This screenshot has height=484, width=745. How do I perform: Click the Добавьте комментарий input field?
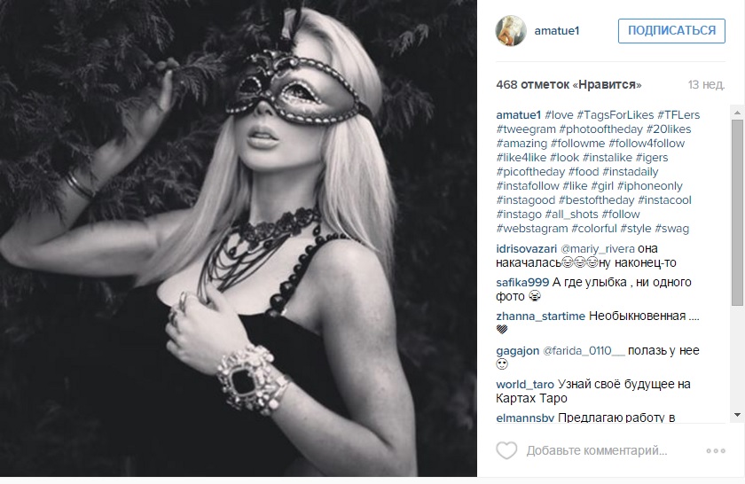(597, 450)
